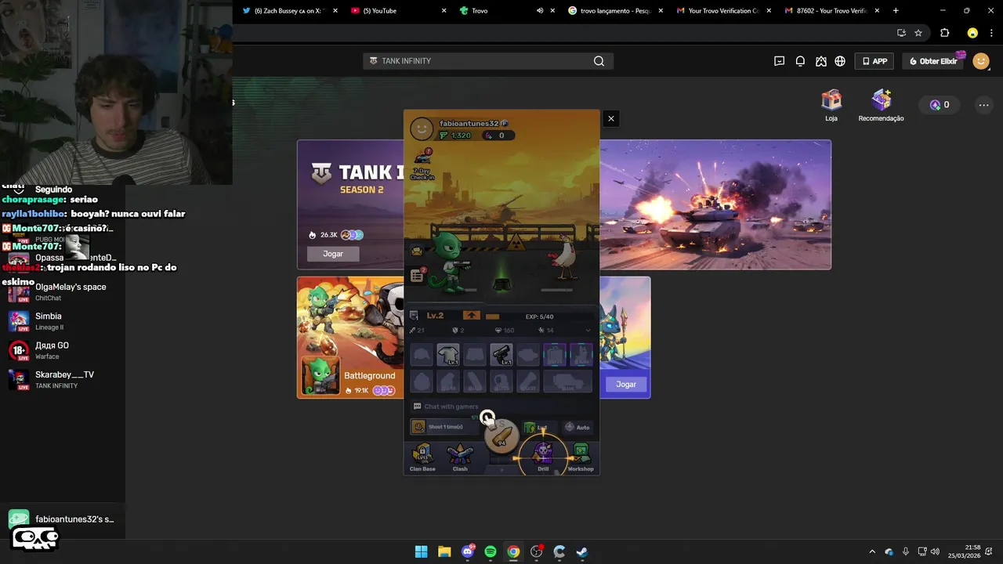Switch to trovo lançamento search tab

(x=614, y=11)
